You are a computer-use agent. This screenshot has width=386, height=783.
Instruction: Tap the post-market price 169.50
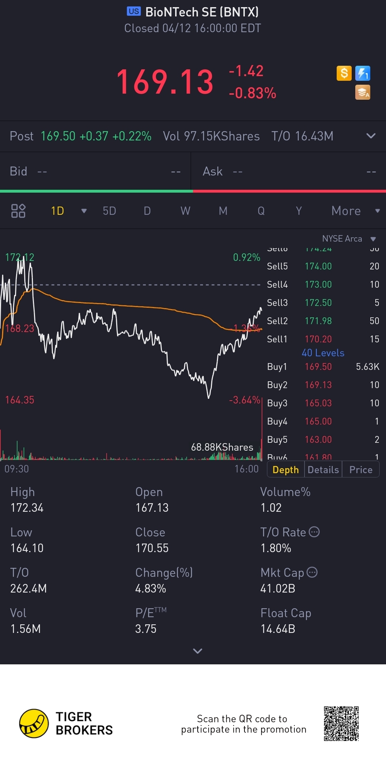[58, 136]
